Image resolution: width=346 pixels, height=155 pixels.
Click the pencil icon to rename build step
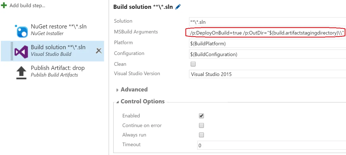click(x=178, y=7)
